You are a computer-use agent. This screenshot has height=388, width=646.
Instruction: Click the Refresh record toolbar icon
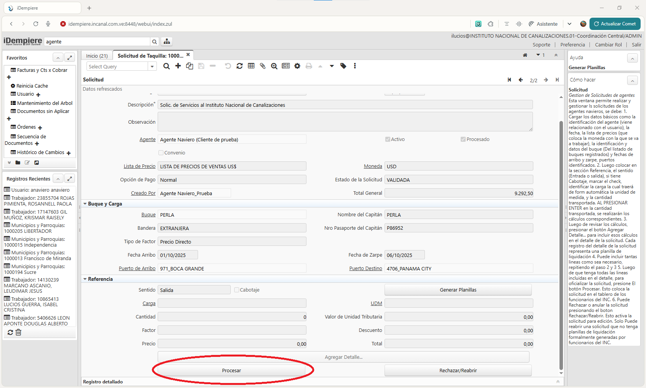click(x=240, y=66)
